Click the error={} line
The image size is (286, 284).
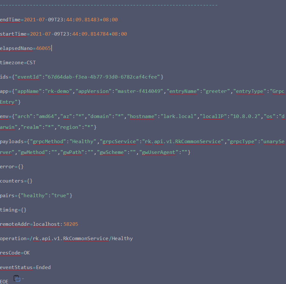(12, 167)
